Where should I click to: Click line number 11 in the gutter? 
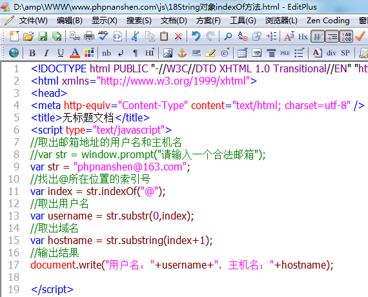pyautogui.click(x=14, y=191)
